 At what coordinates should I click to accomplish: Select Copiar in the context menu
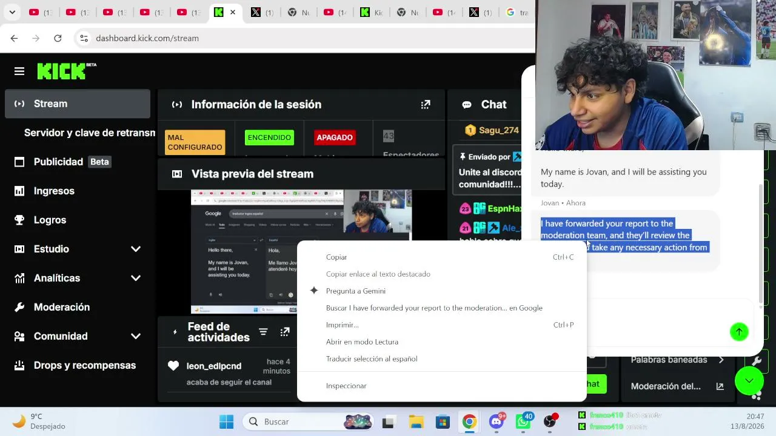point(441,257)
